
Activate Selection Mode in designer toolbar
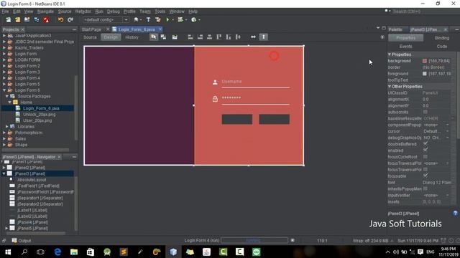pyautogui.click(x=153, y=37)
